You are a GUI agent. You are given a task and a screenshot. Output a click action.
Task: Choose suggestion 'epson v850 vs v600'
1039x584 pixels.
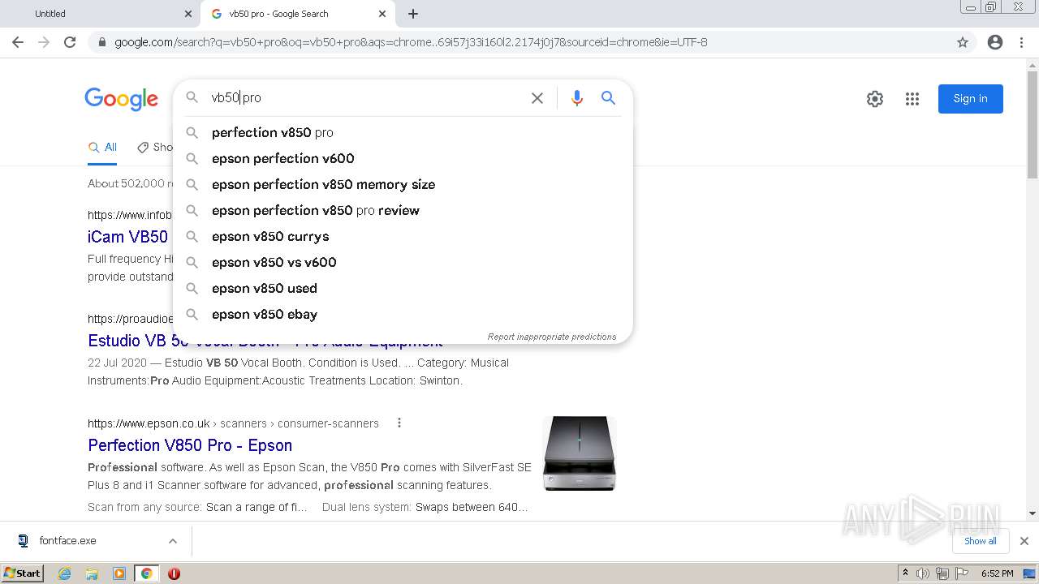(x=403, y=262)
